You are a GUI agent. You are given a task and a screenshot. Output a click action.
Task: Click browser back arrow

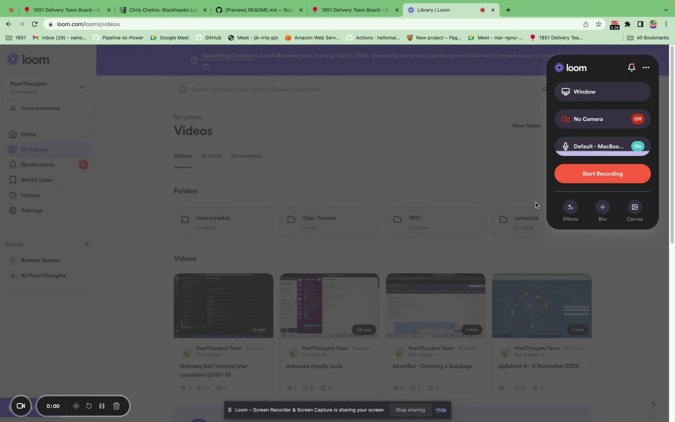8,24
